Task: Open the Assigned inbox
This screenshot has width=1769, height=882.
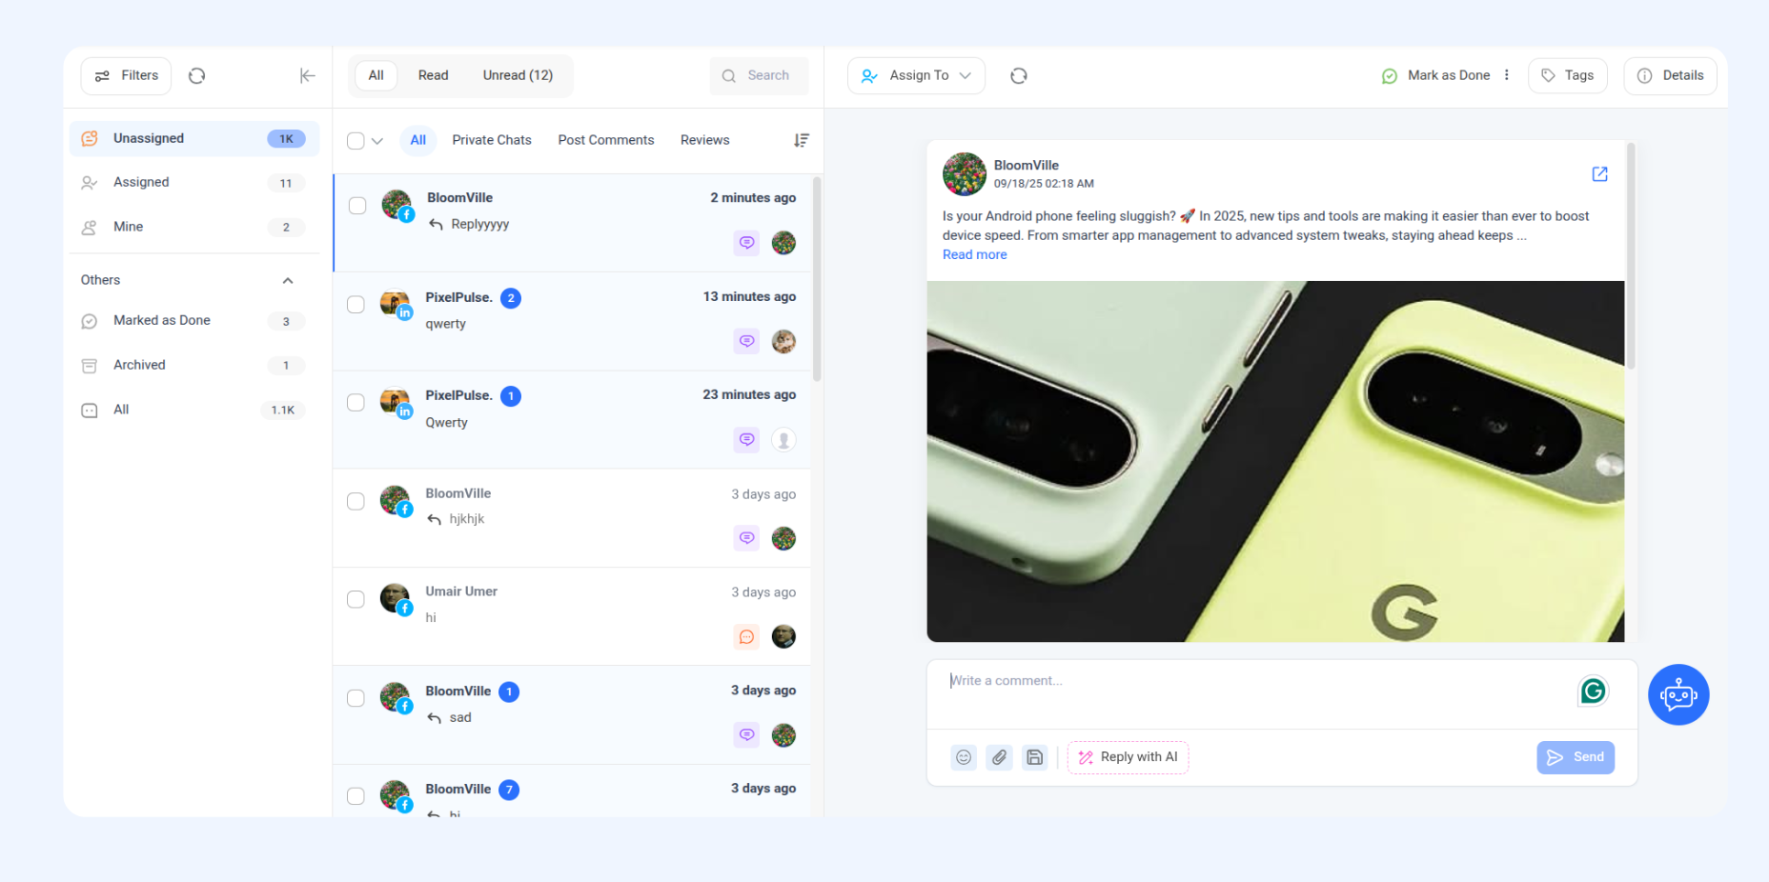Action: point(194,182)
